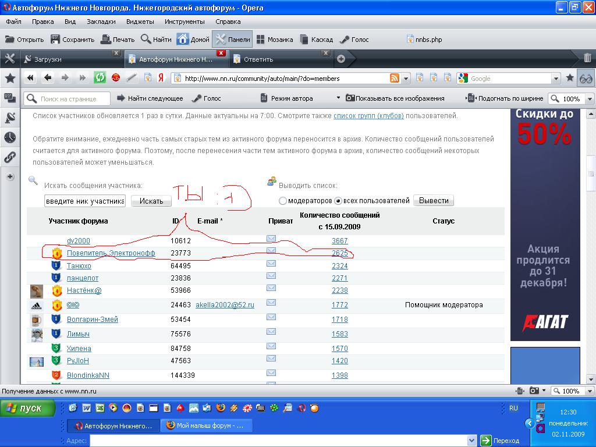Open the bookmarks star panel icon
The height and width of the screenshot is (447, 596).
pyautogui.click(x=10, y=78)
